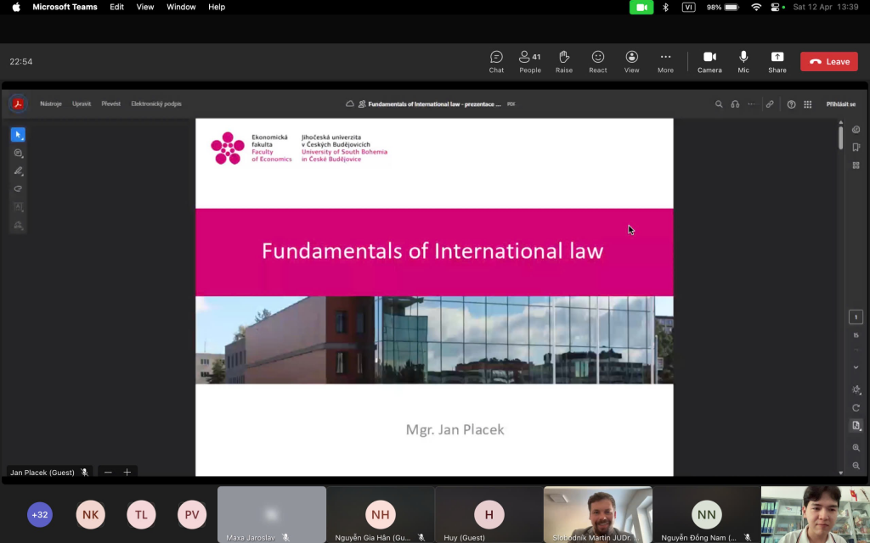Screen dimensions: 870x543
Task: Open the React emoji picker
Action: pyautogui.click(x=597, y=61)
